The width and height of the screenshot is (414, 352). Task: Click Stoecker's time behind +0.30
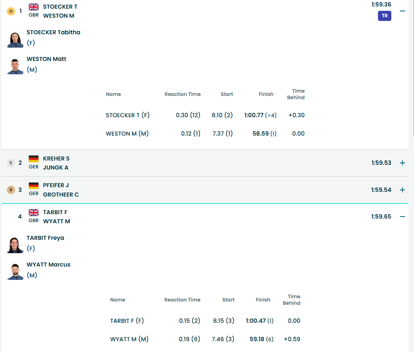coord(297,115)
